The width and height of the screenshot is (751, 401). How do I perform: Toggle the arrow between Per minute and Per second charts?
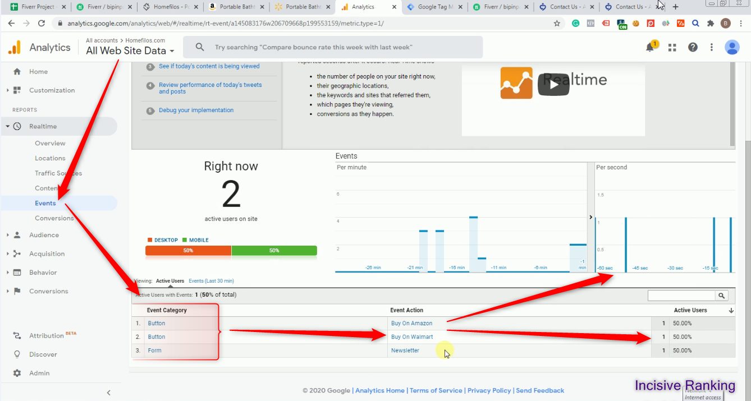[591, 217]
